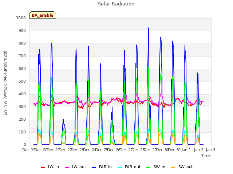The width and height of the screenshot is (233, 174).
Task: Click the 500 y-axis tick label
Action: (22, 81)
